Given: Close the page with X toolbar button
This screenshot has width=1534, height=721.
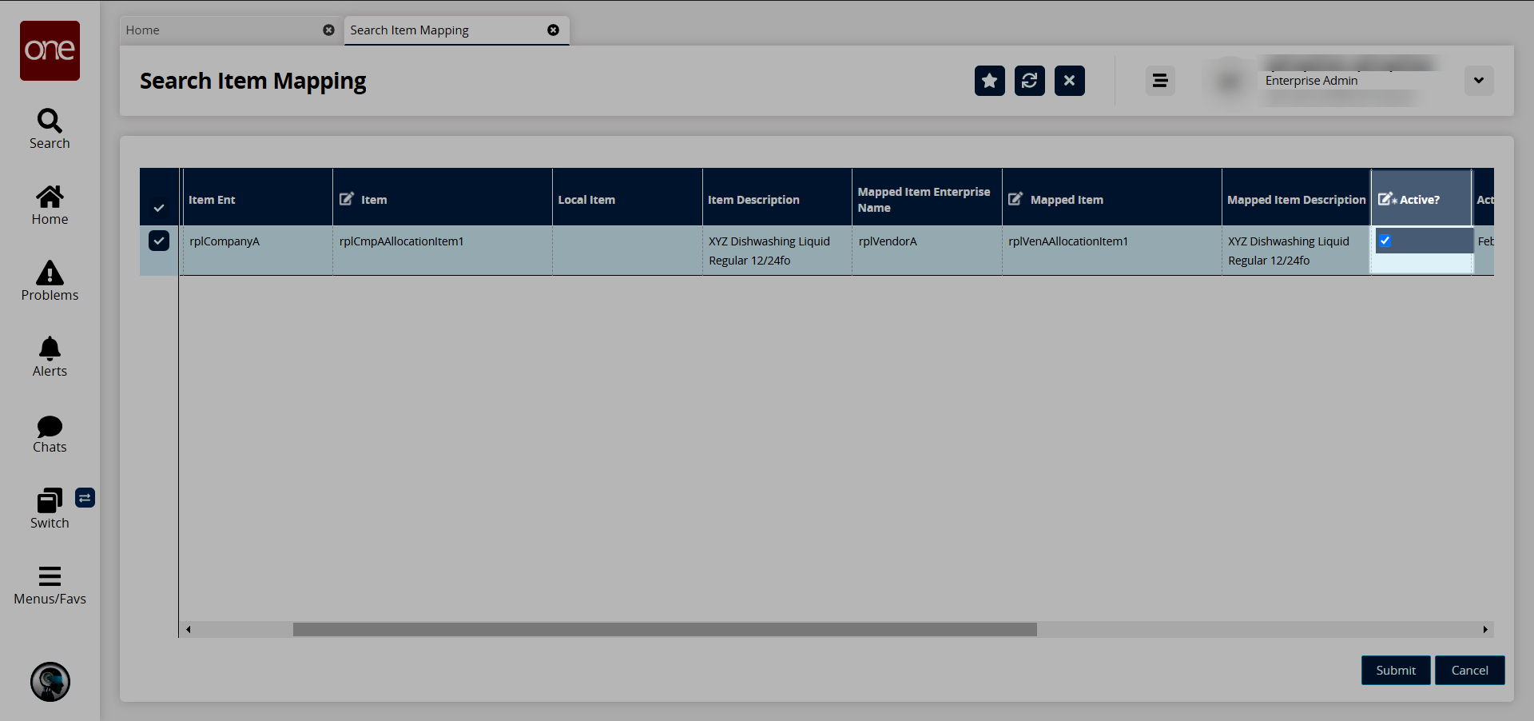Looking at the screenshot, I should point(1070,81).
